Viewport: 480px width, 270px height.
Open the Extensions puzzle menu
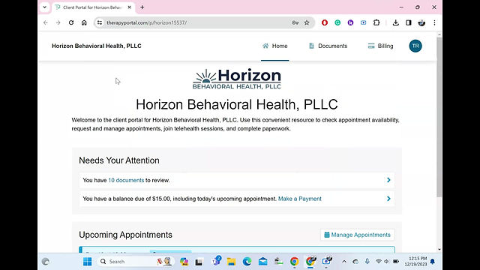click(x=376, y=22)
